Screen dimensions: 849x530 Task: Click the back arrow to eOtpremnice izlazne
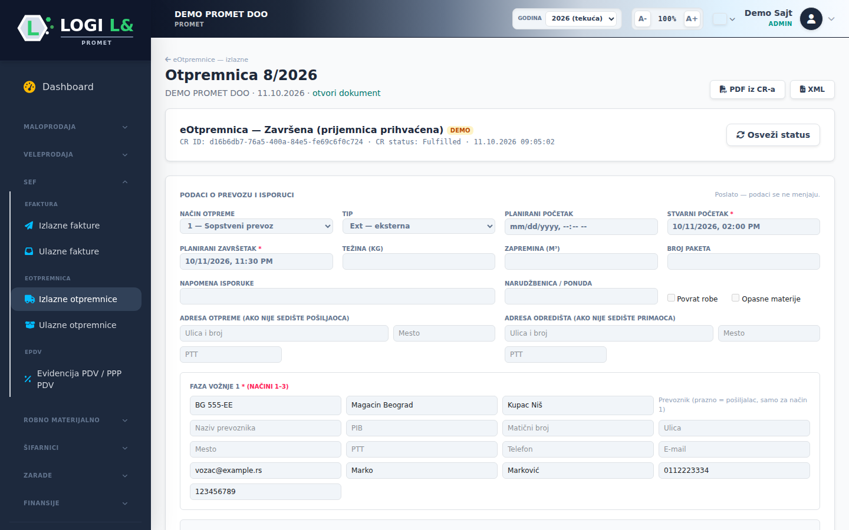[168, 59]
